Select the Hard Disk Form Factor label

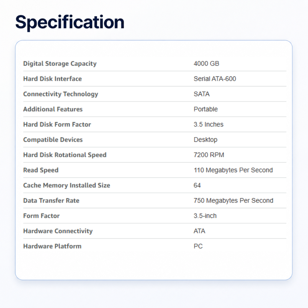pyautogui.click(x=57, y=124)
